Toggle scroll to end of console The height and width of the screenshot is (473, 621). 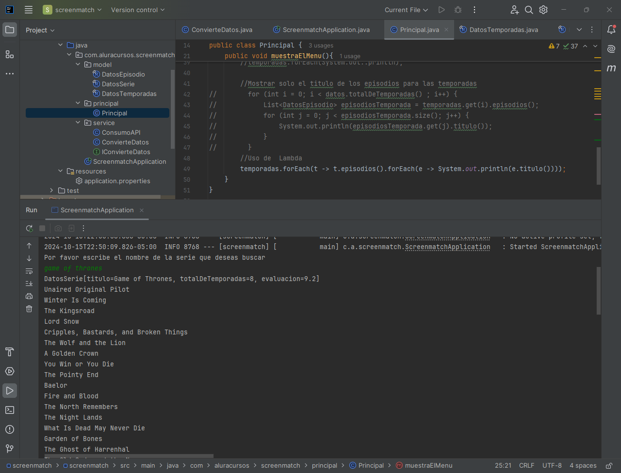click(29, 284)
